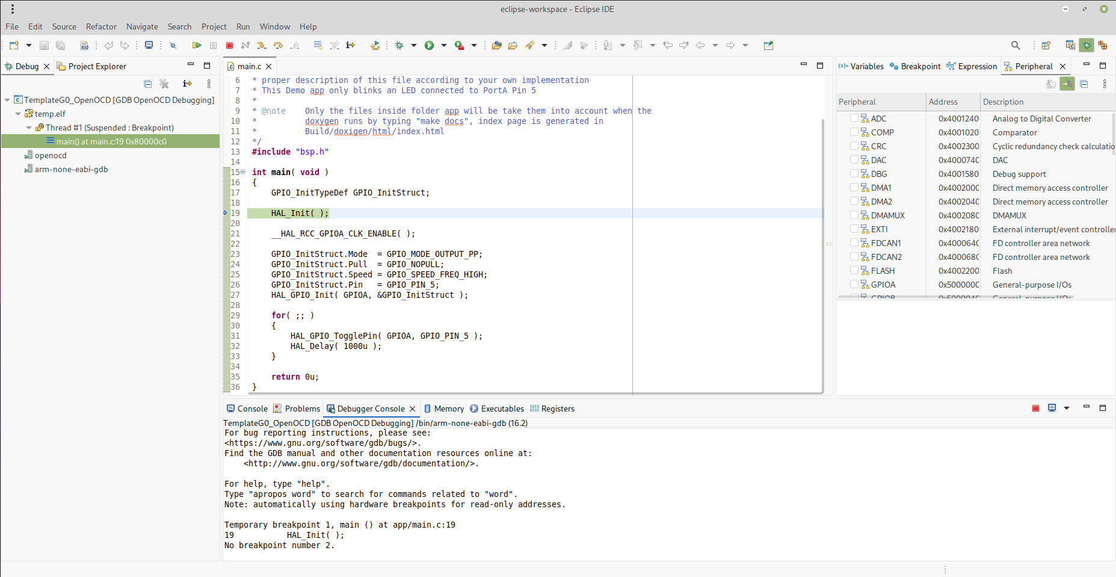Tick the FLASH peripheral checkbox

(854, 271)
